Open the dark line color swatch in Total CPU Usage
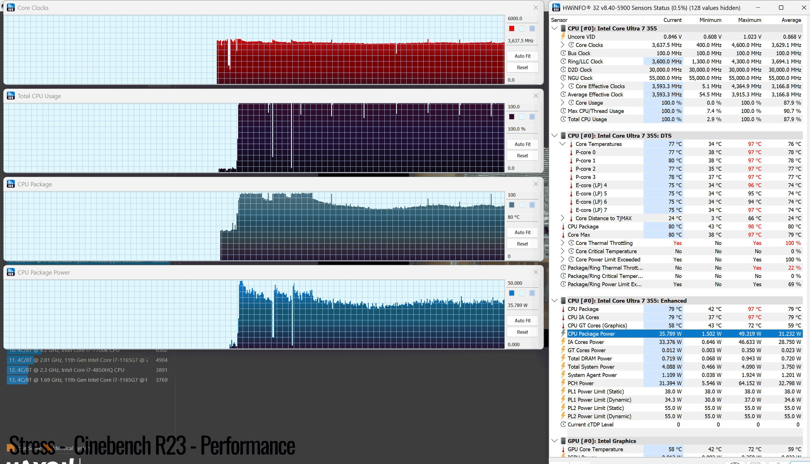This screenshot has width=810, height=464. pyautogui.click(x=512, y=117)
